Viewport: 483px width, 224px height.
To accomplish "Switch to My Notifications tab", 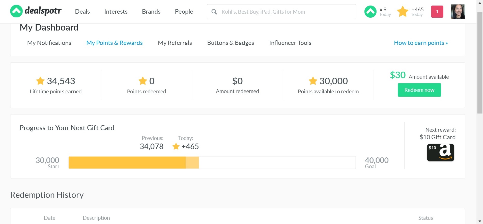I will tap(49, 43).
